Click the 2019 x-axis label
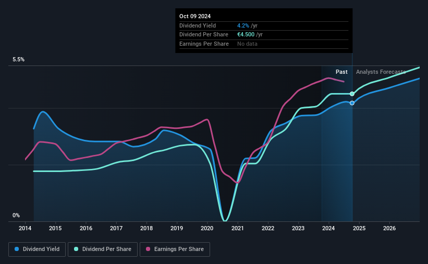The width and height of the screenshot is (428, 264). point(177,228)
